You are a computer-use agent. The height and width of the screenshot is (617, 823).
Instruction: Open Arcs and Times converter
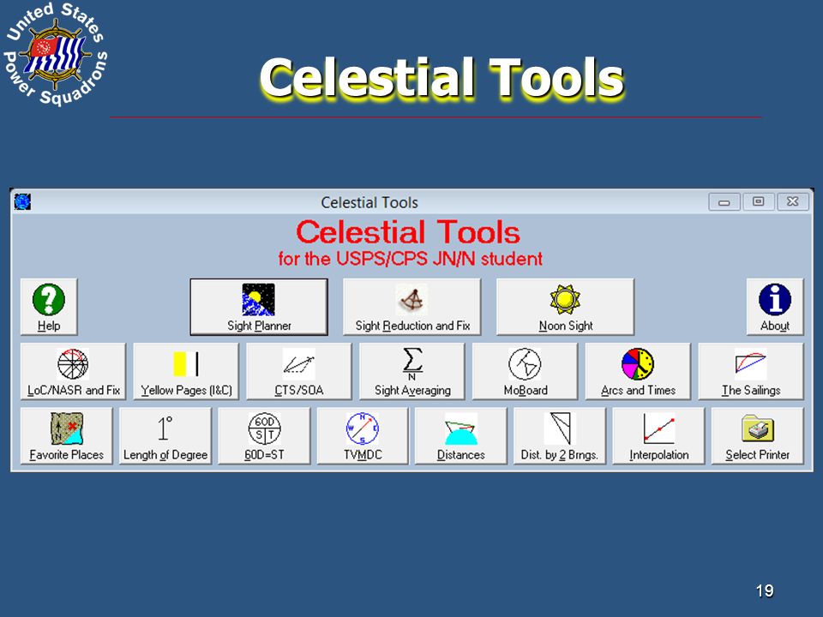638,371
